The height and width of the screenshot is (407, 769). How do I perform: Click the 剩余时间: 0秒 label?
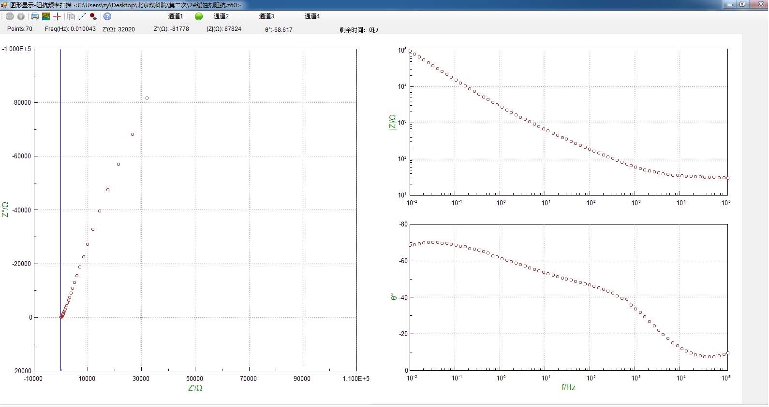point(358,30)
